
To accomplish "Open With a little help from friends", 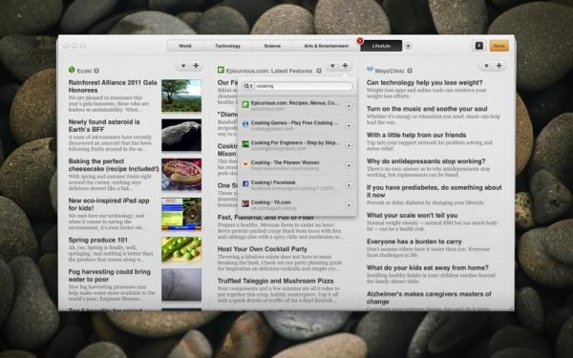I will point(416,136).
